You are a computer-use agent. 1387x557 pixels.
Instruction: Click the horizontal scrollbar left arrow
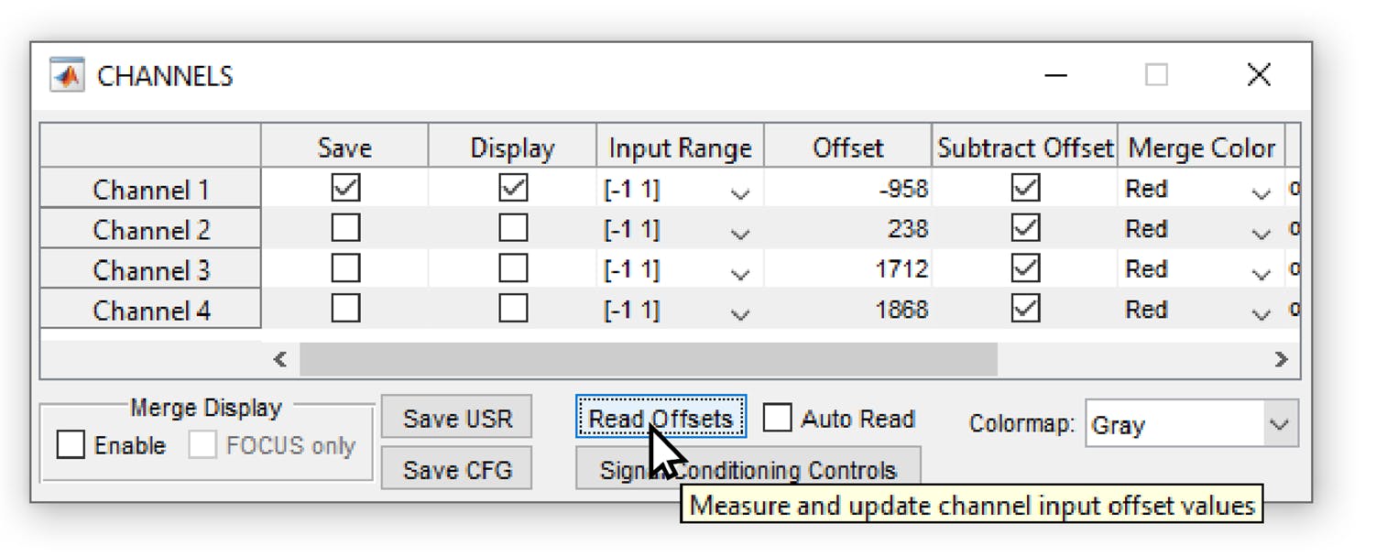point(280,359)
